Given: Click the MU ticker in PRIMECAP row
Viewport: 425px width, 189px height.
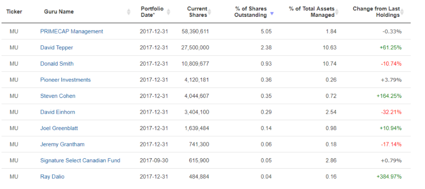Looking at the screenshot, I should (14, 31).
